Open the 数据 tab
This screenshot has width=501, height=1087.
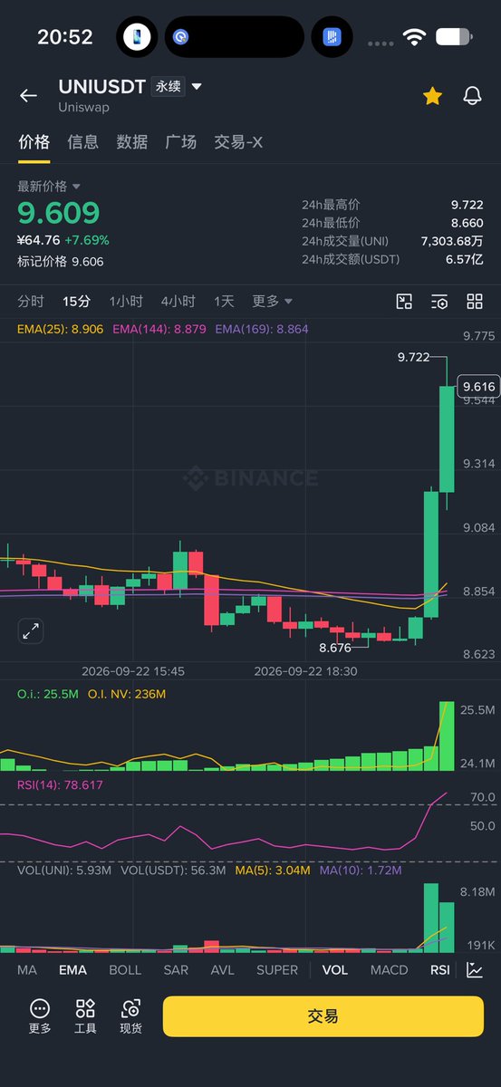(x=131, y=142)
